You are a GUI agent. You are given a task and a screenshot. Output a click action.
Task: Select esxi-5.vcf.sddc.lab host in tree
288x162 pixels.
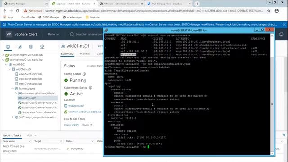[31, 74]
